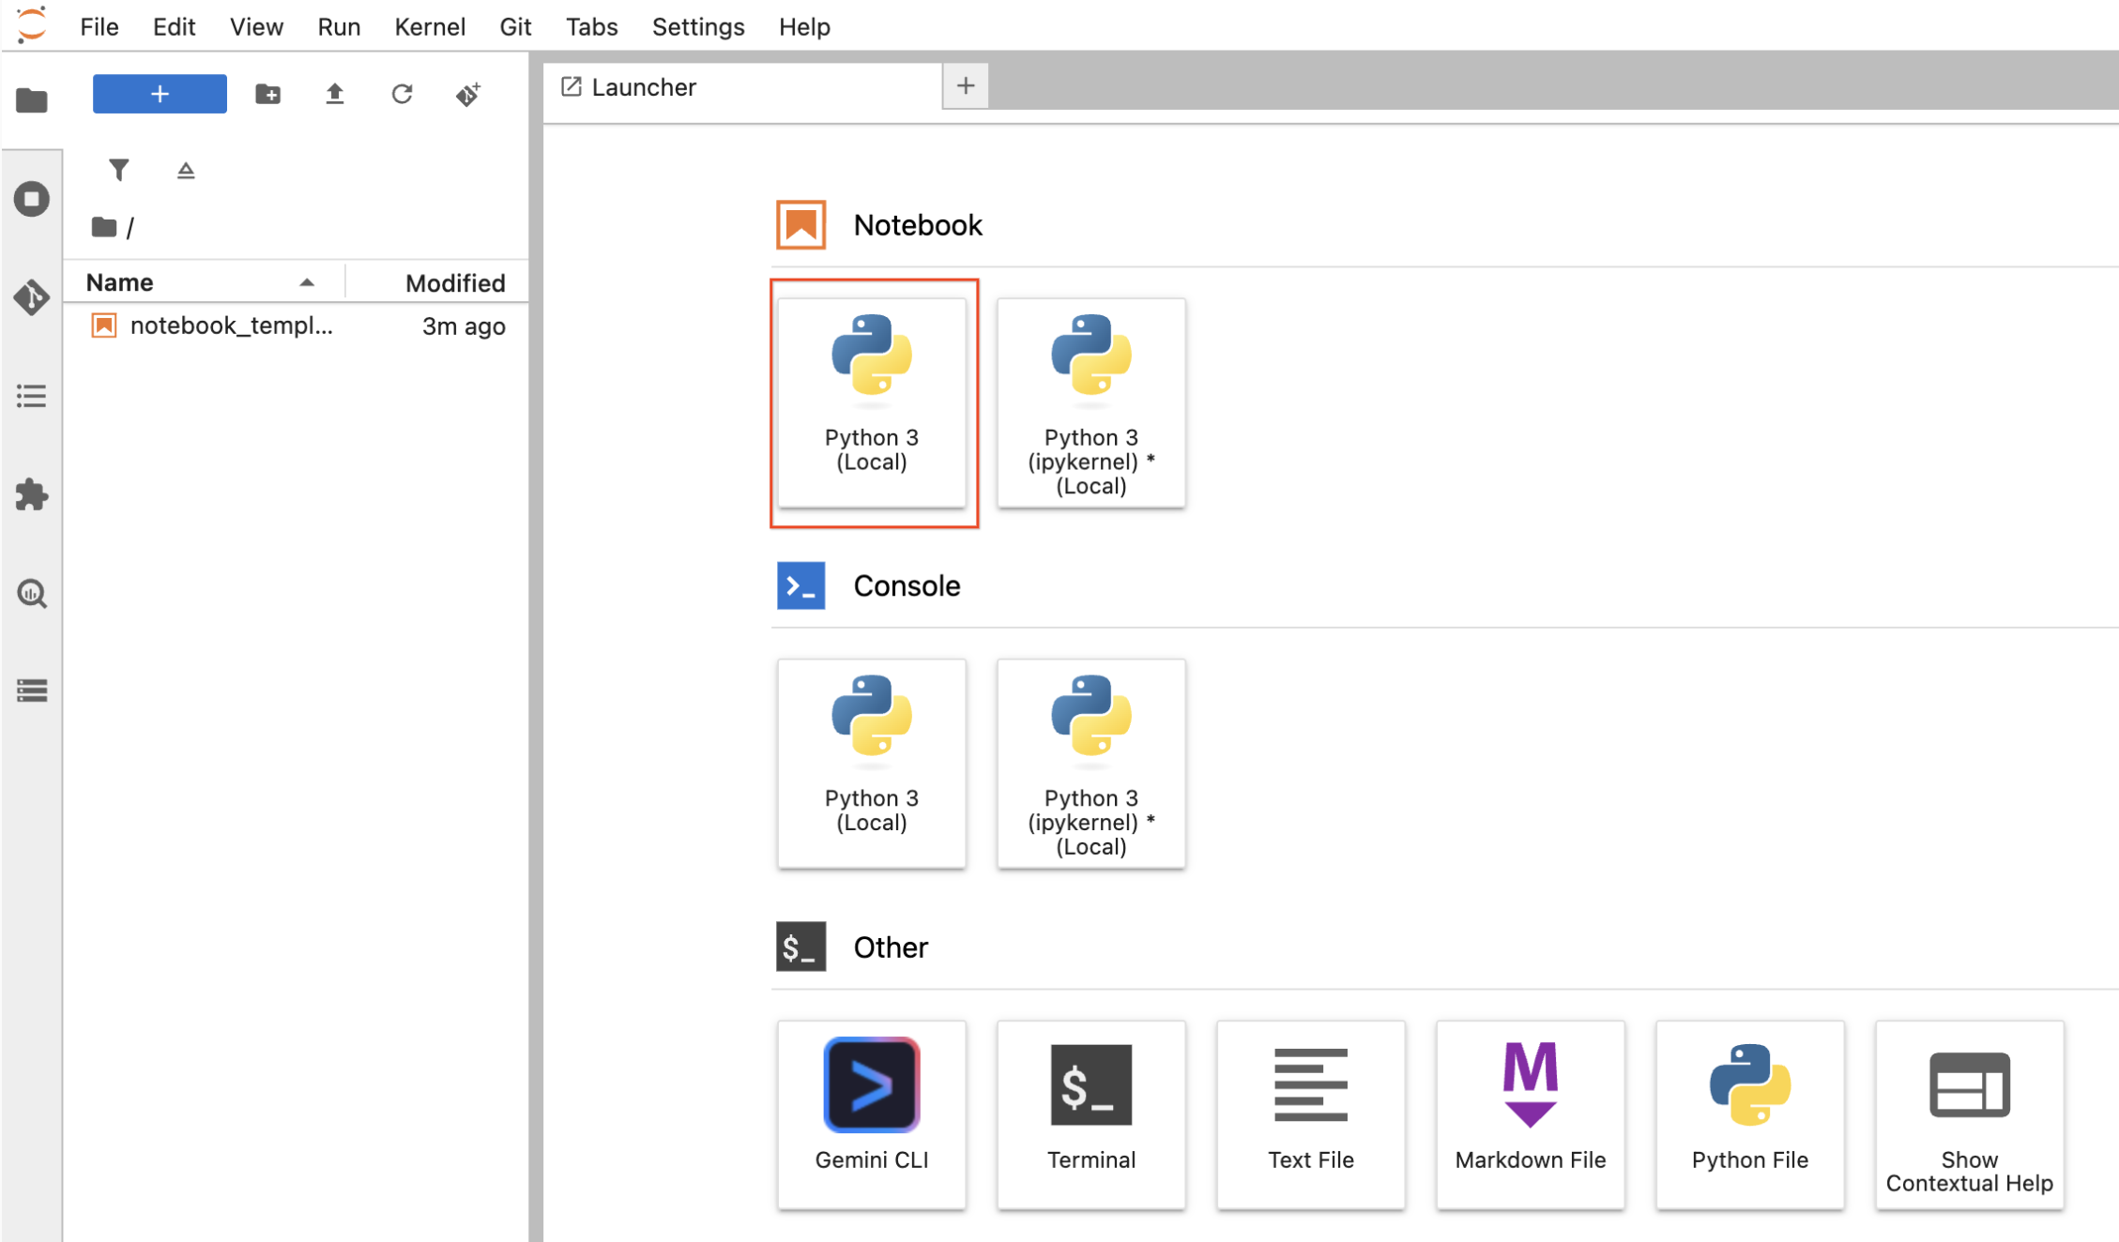Refresh the file browser
Screen dimensions: 2119x1242
click(x=402, y=94)
